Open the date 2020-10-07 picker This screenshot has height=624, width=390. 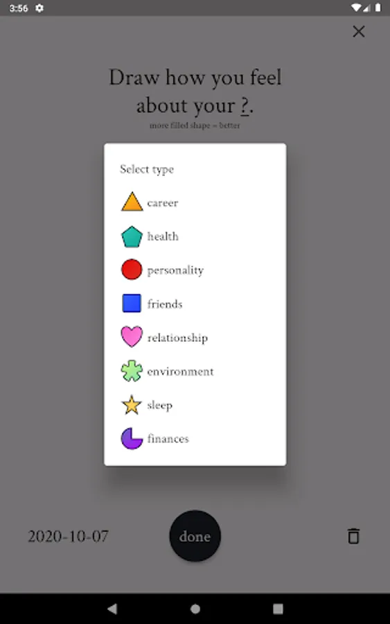[x=68, y=537]
